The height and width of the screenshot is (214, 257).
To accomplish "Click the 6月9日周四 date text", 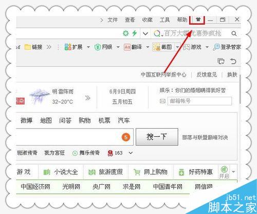I will (122, 92).
